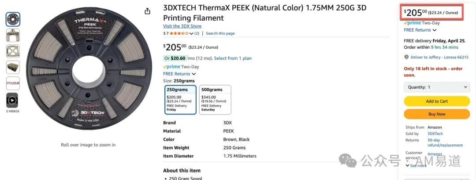Select the second product thumbnail
This screenshot has width=476, height=180.
(x=13, y=36)
